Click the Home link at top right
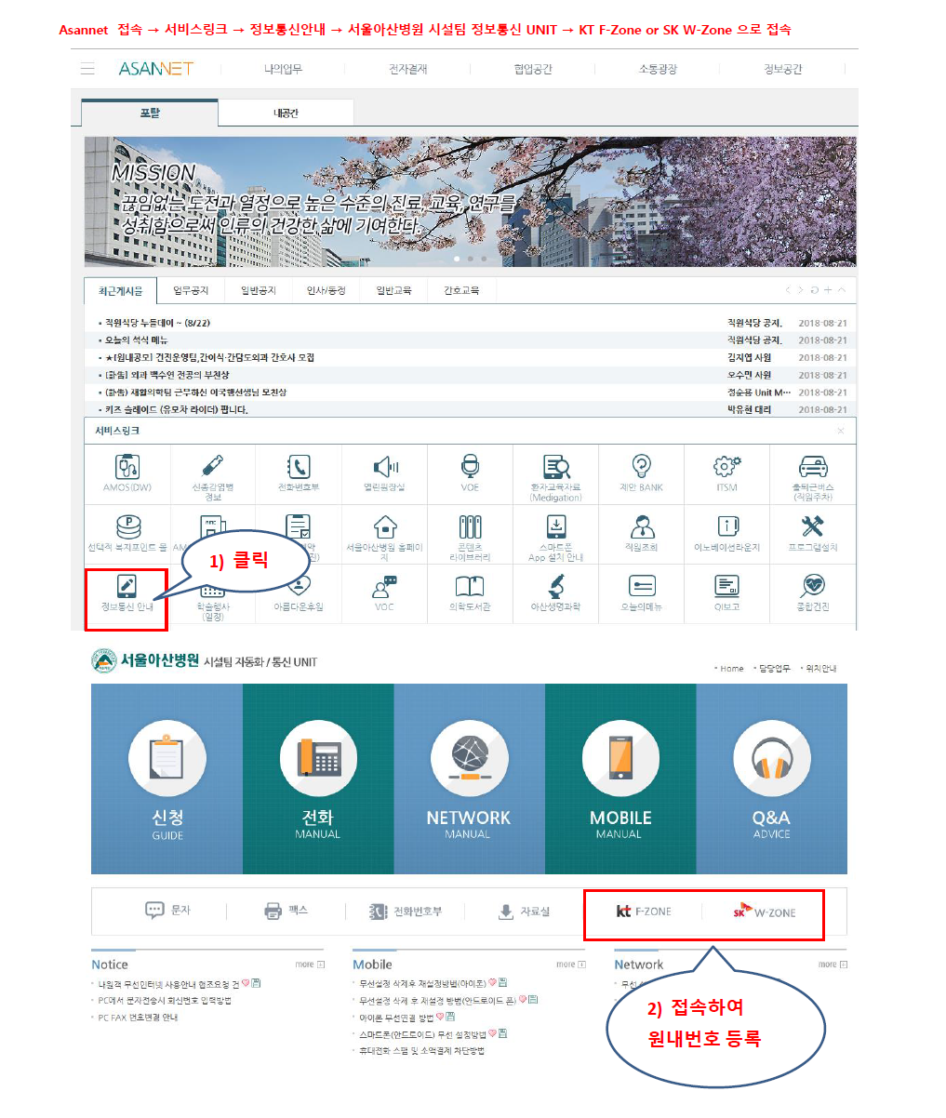Screen dimensions: 946x1118 coord(730,668)
